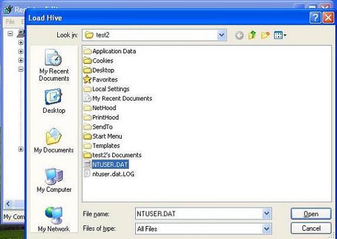This screenshot has height=239, width=337.
Task: Click the Back navigation arrow icon
Action: (x=239, y=35)
